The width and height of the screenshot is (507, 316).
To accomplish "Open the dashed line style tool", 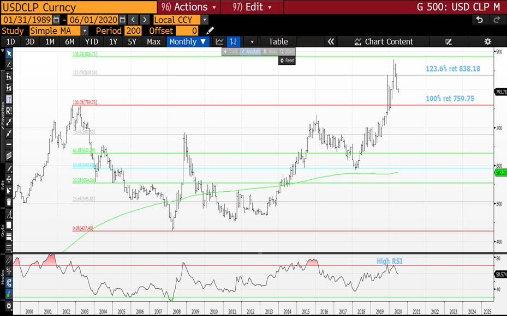I will coord(9,248).
